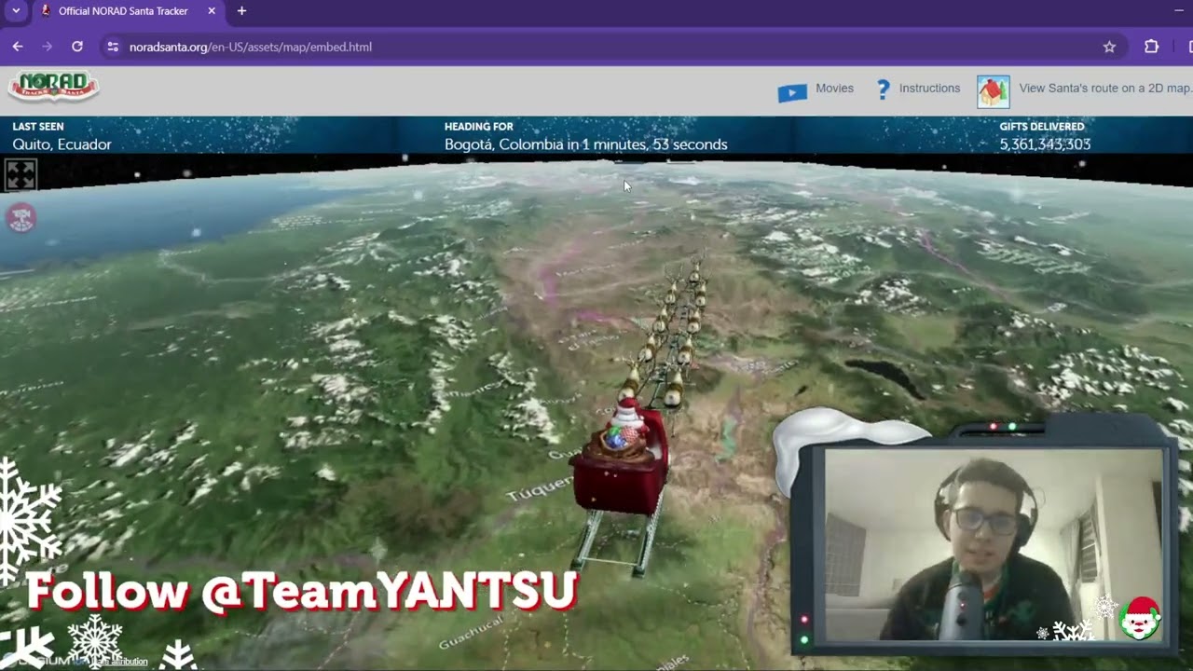Click the 2D map house icon
This screenshot has height=671, width=1193.
click(x=994, y=91)
